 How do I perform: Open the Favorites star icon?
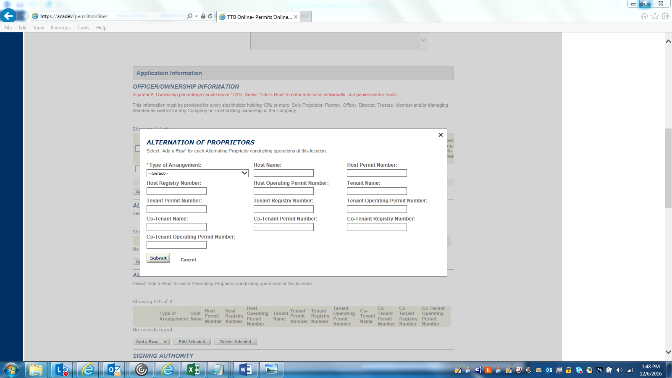point(655,16)
